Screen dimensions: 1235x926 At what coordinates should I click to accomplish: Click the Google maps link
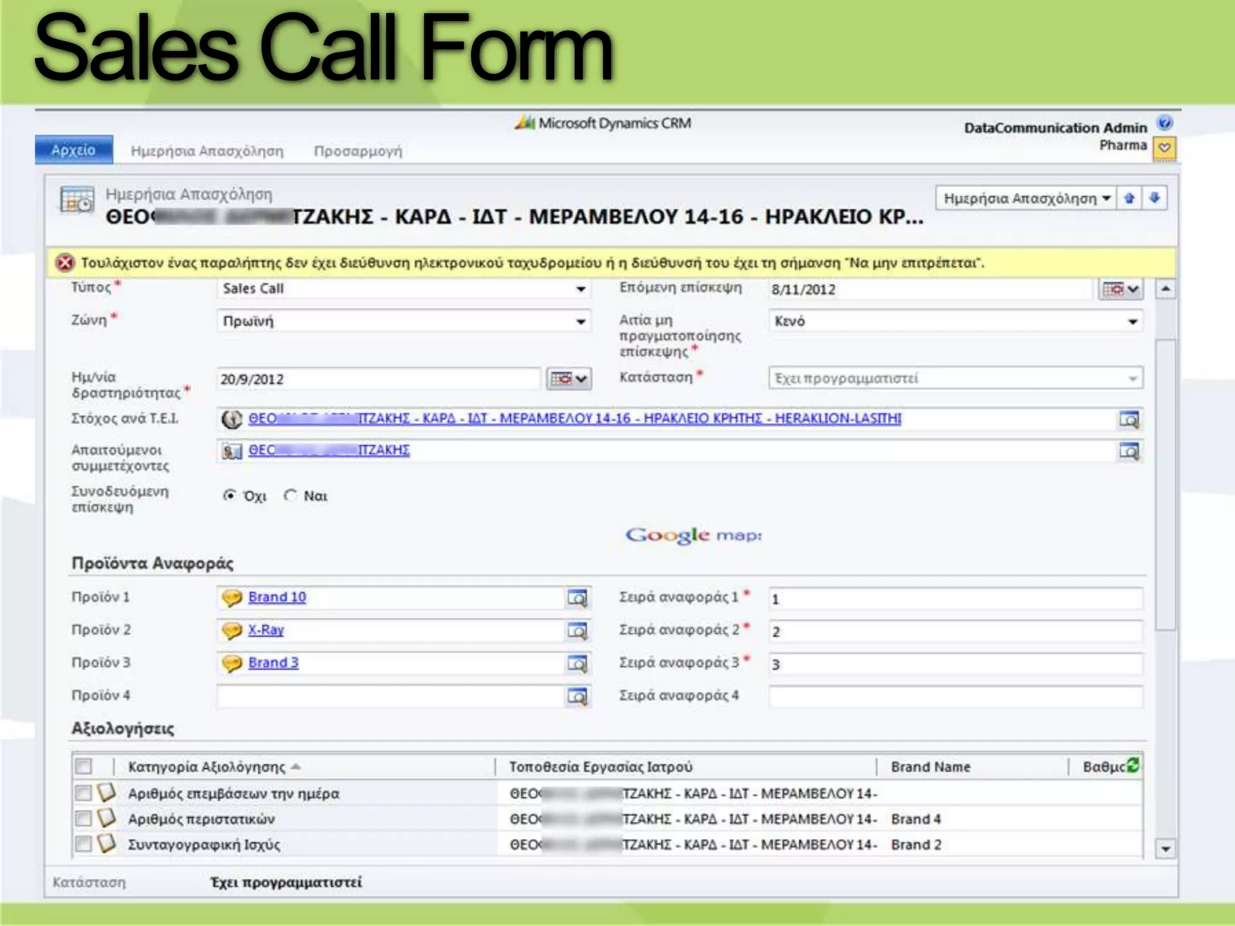click(693, 535)
